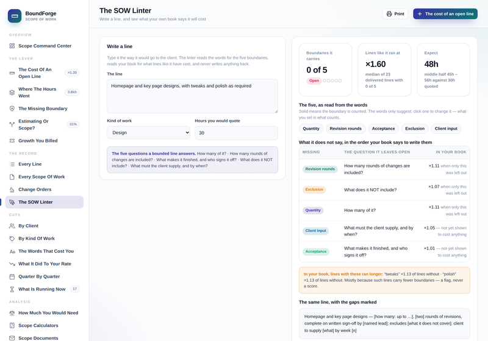Click the Estimating Or Scope fork icon
This screenshot has width=488, height=341.
pos(12,125)
